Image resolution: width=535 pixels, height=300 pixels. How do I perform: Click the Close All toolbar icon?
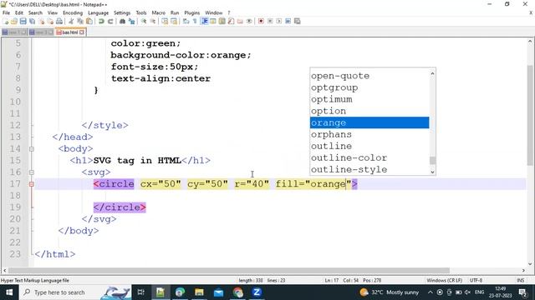pos(50,21)
